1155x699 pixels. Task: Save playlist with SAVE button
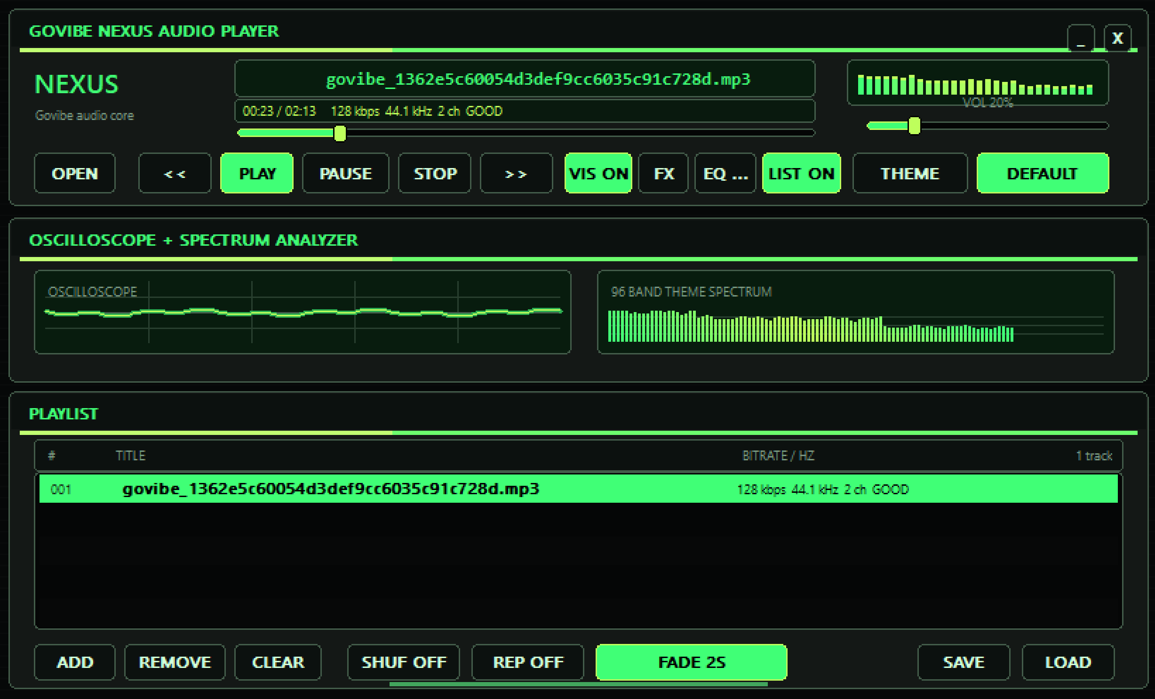[963, 662]
